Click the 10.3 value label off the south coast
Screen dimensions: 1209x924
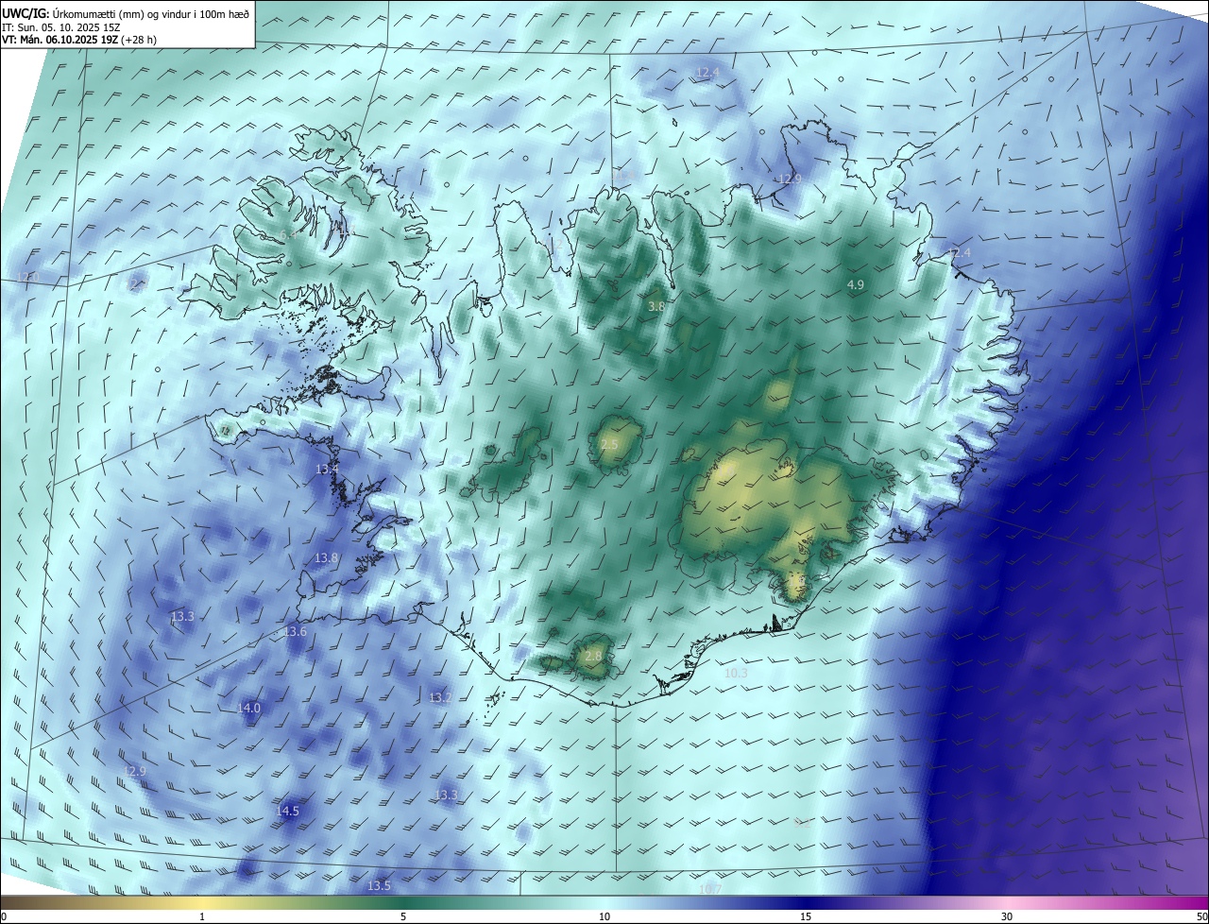[x=736, y=674]
